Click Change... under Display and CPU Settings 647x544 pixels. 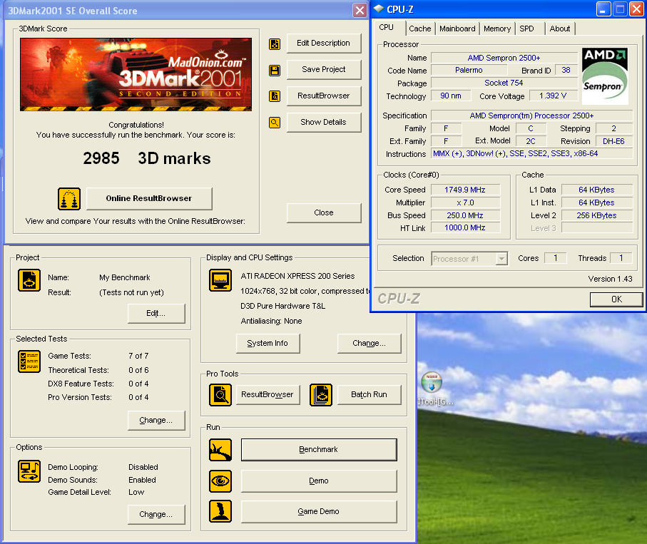point(369,344)
